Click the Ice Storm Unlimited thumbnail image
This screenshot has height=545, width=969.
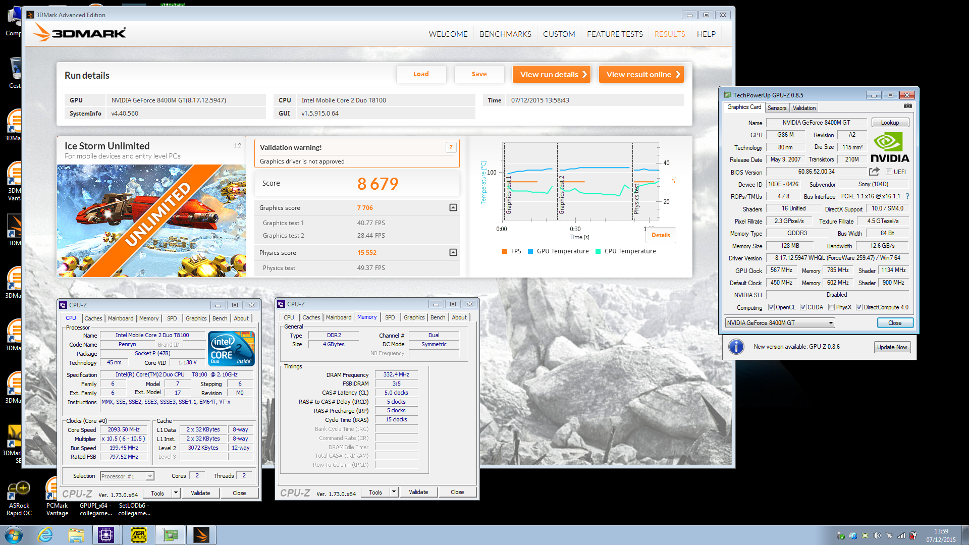click(151, 221)
